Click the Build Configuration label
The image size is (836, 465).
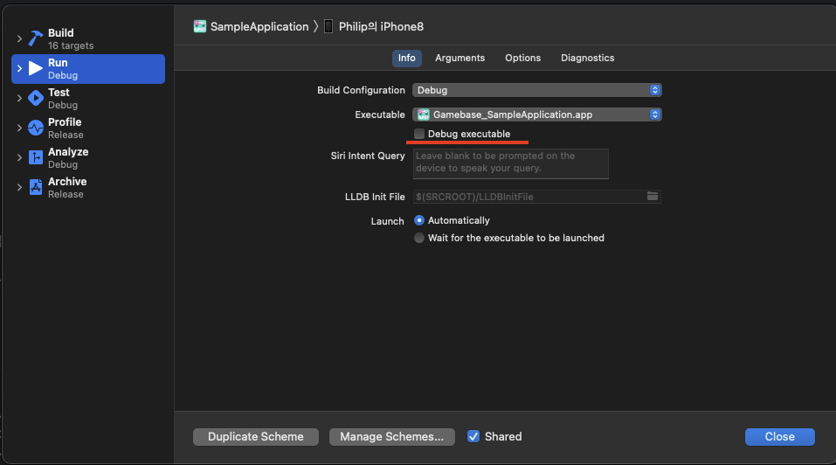pos(361,90)
